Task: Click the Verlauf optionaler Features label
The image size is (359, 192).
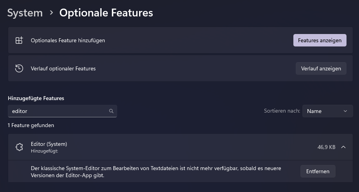Action: (63, 68)
